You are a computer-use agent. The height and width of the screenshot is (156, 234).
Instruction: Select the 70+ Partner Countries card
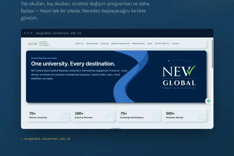[48, 115]
